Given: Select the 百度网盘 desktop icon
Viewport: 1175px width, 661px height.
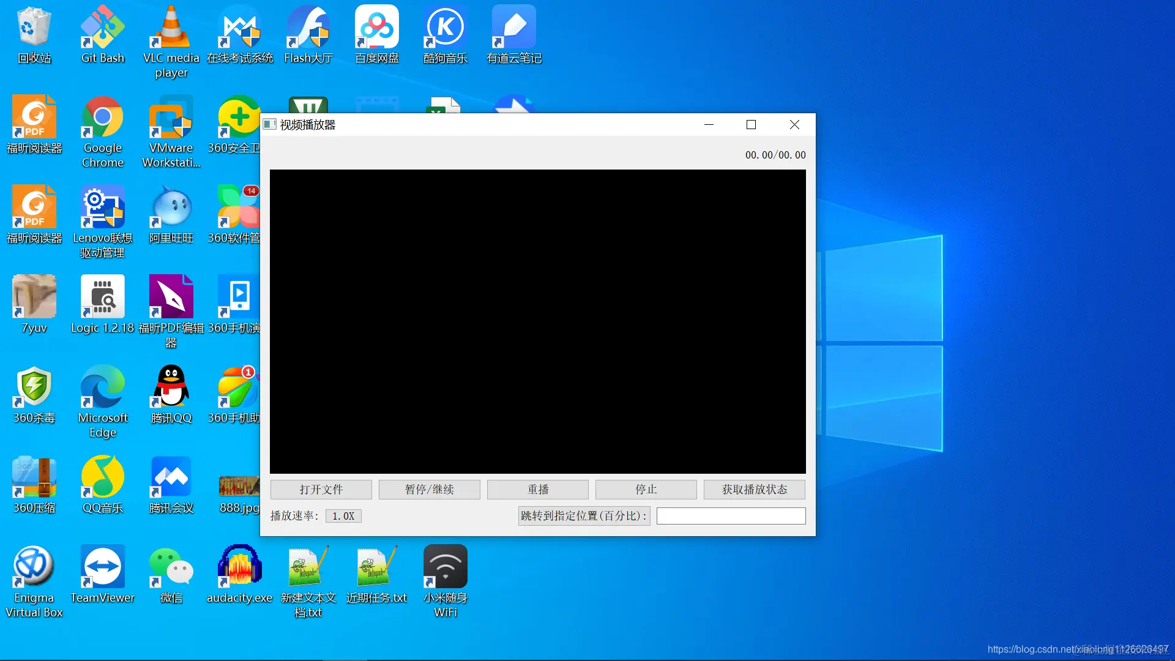Looking at the screenshot, I should [377, 28].
